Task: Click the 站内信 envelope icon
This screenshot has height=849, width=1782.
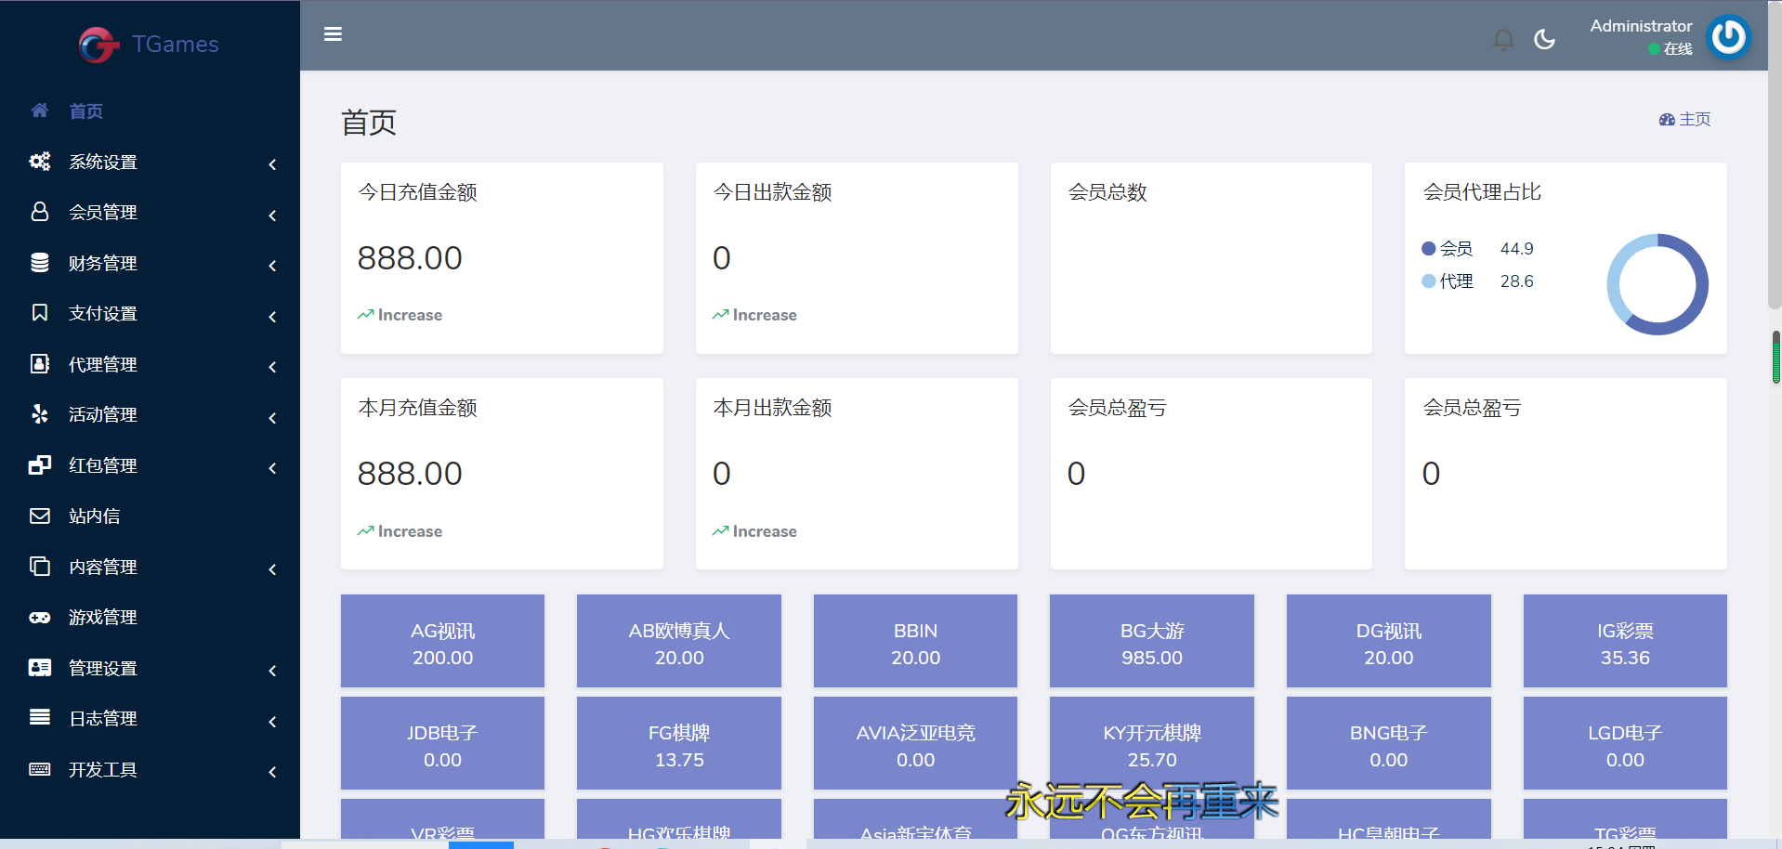Action: [x=40, y=516]
